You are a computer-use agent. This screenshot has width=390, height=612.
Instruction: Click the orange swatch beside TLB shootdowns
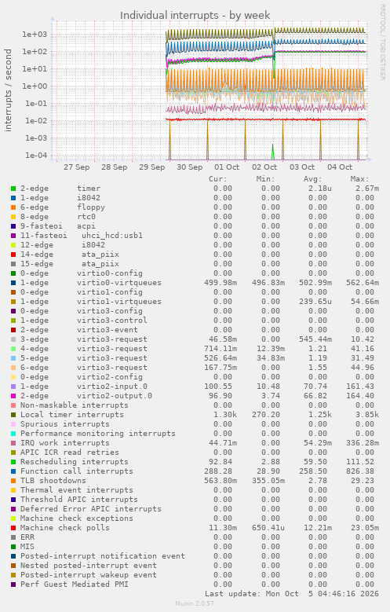coord(13,481)
